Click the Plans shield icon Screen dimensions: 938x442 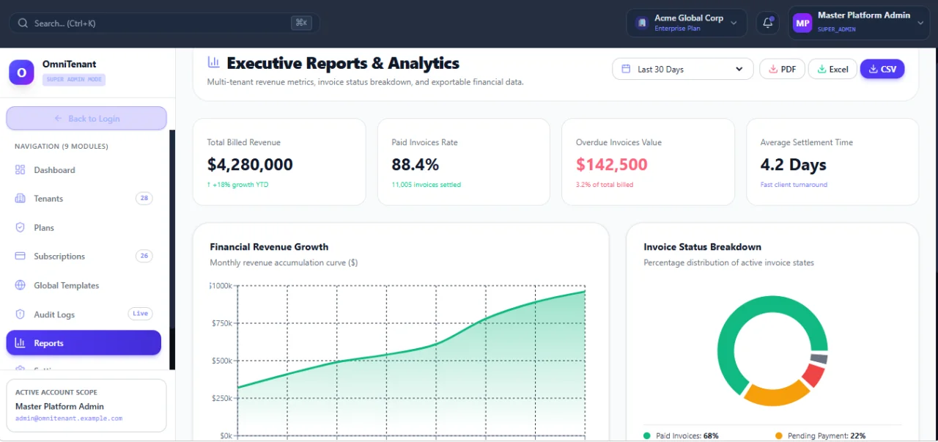click(20, 228)
